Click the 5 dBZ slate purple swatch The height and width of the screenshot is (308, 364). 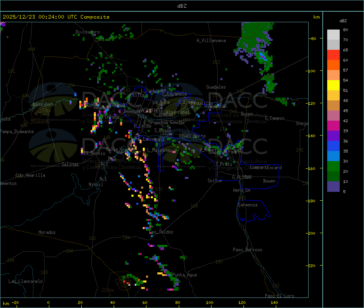coord(333,187)
